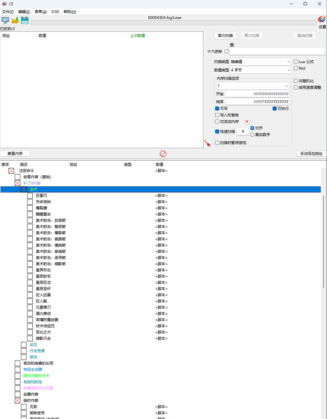The width and height of the screenshot is (327, 419).
Task: Click the 撤消扫描 button
Action: (305, 36)
